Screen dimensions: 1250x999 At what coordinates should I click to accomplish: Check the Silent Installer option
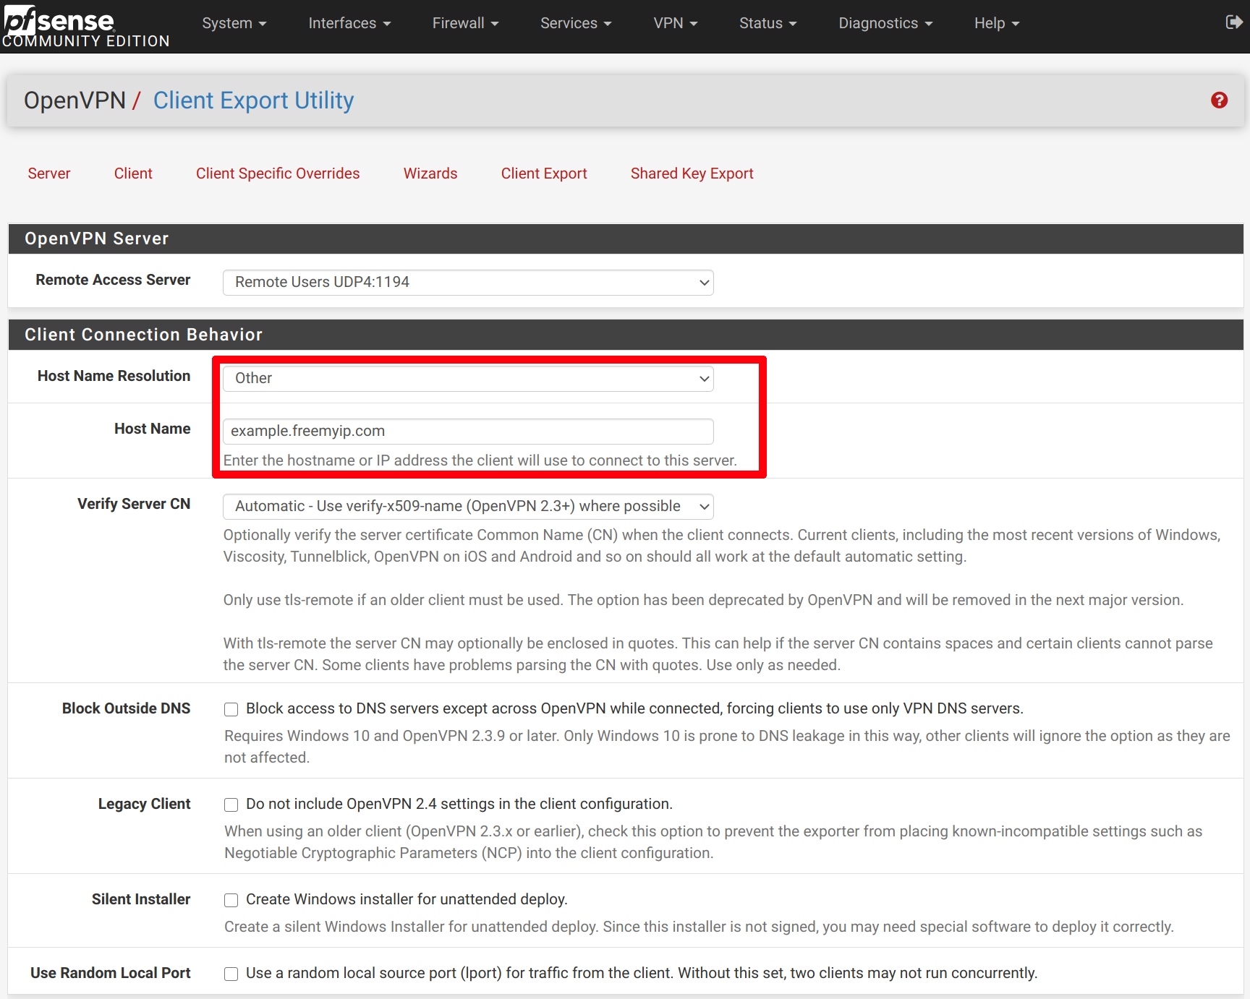pos(231,900)
